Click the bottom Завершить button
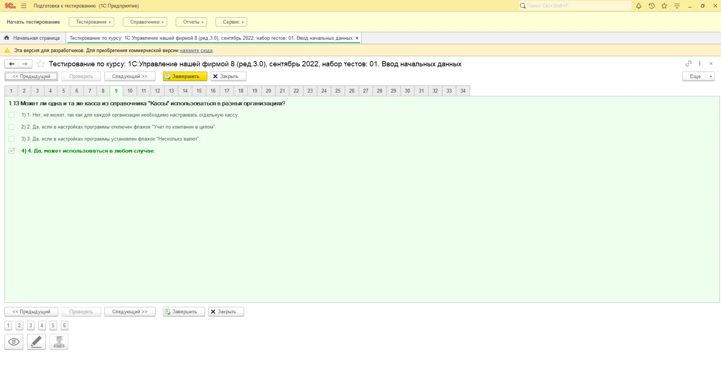 coord(184,312)
